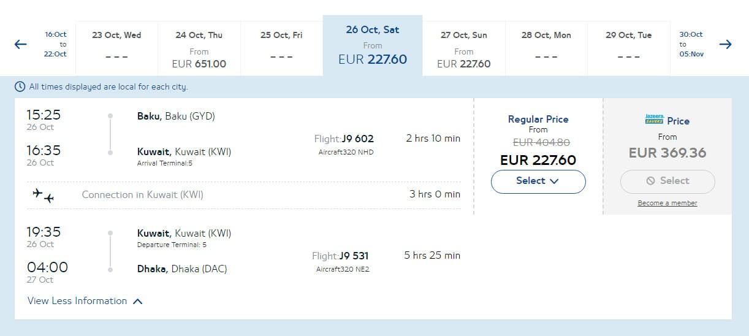Click the next week right arrow
Viewport: 749px width, 336px height.
coord(726,44)
